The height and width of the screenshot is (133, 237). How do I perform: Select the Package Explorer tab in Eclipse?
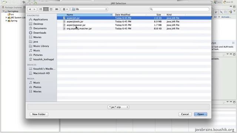click(x=13, y=7)
